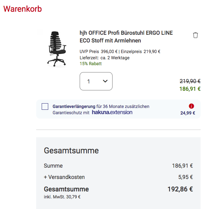Click the Warenkorb page heading
The width and height of the screenshot is (224, 209).
tap(23, 9)
